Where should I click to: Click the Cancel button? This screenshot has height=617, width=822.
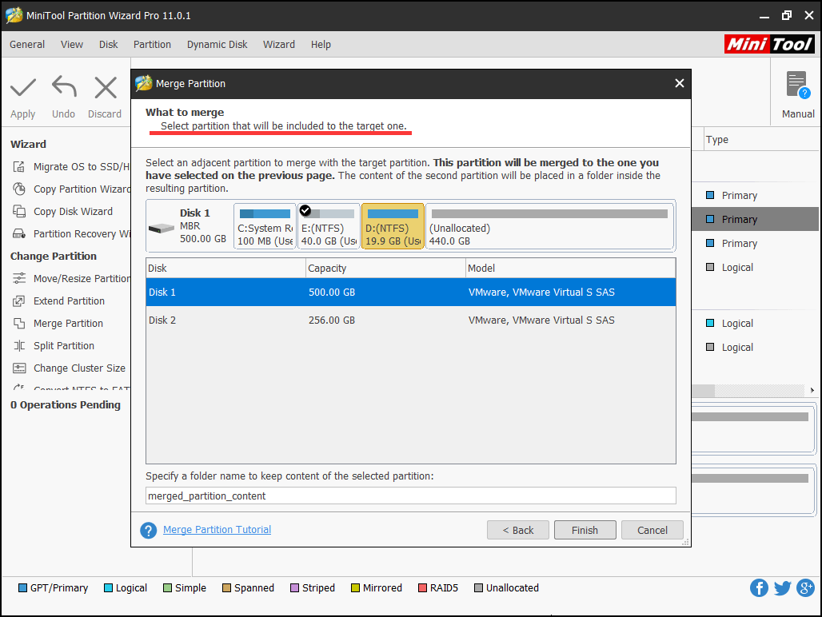652,530
